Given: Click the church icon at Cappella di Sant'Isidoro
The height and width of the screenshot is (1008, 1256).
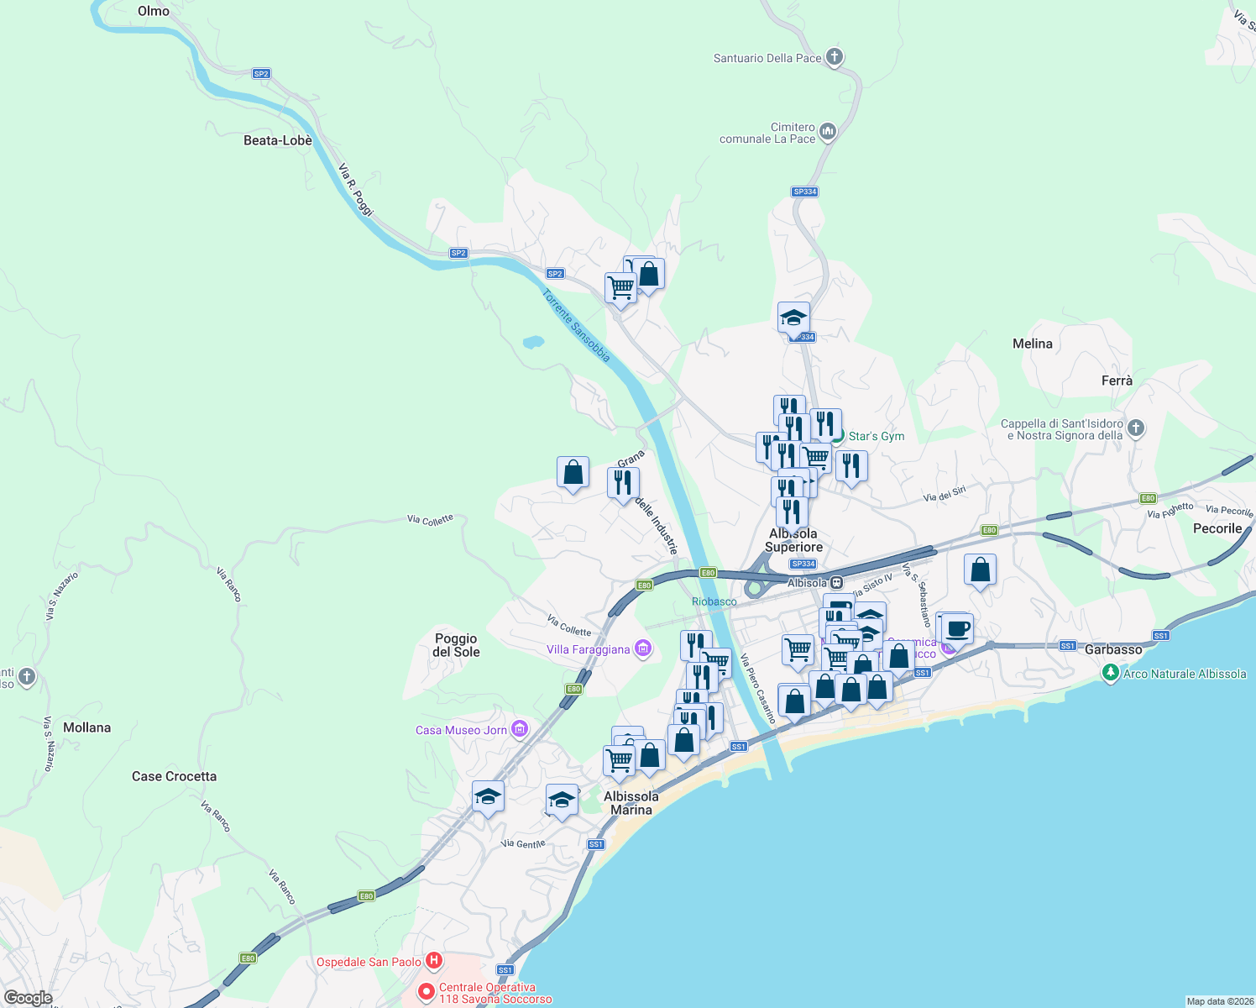Looking at the screenshot, I should [x=1135, y=428].
